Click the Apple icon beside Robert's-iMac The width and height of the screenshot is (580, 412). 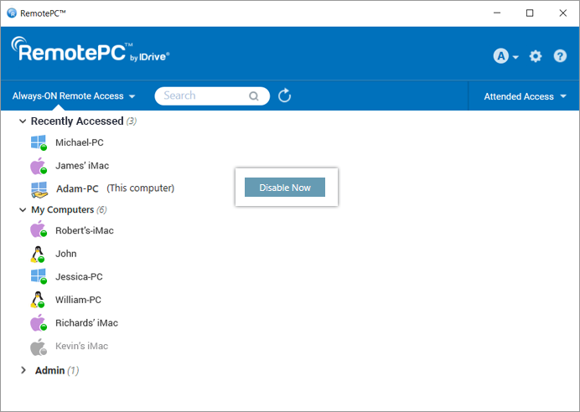point(39,229)
